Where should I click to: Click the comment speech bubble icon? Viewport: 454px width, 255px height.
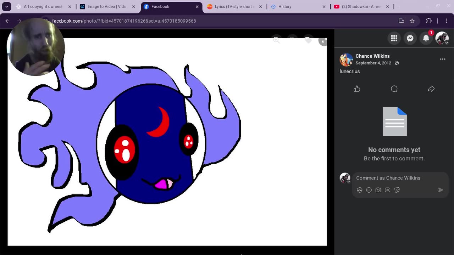394,89
